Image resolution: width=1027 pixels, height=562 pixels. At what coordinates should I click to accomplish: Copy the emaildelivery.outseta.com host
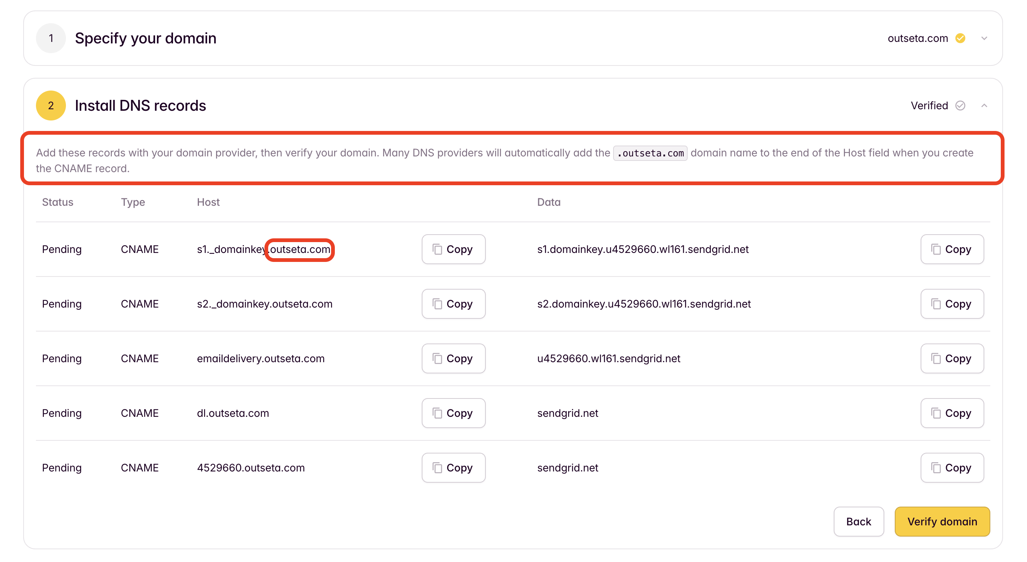(x=453, y=358)
